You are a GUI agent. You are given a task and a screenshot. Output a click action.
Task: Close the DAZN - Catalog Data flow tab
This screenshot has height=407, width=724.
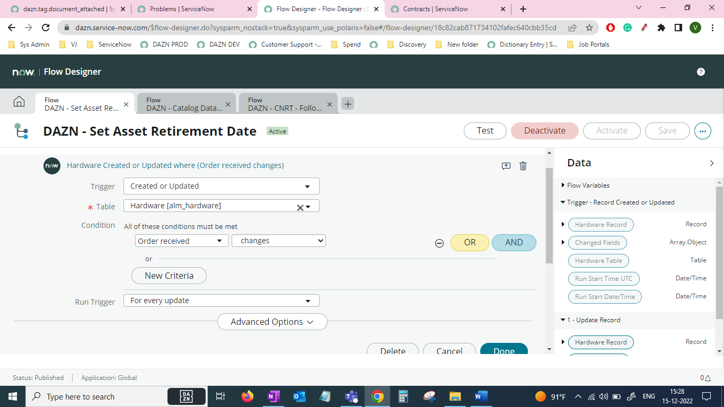(x=228, y=104)
